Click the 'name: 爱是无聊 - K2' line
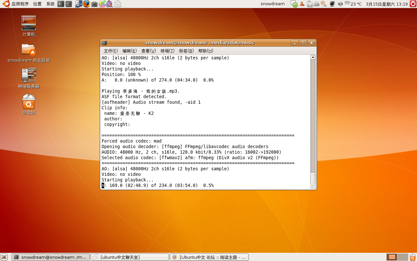 click(129, 113)
